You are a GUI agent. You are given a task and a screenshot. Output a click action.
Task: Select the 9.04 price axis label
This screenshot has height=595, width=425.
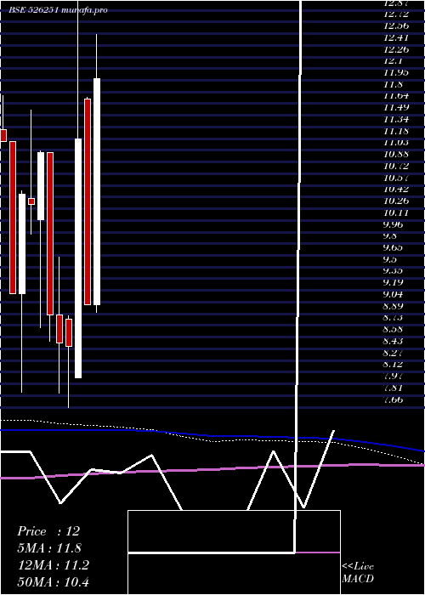(393, 294)
